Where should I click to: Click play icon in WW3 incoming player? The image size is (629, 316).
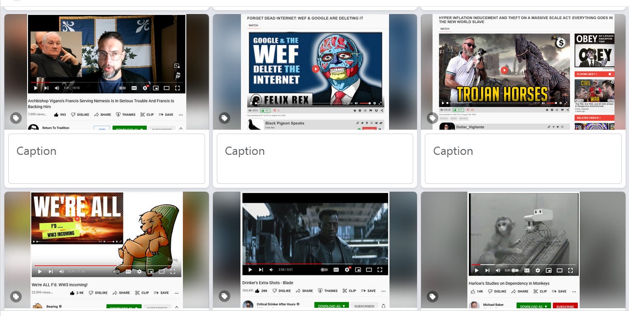(x=40, y=271)
